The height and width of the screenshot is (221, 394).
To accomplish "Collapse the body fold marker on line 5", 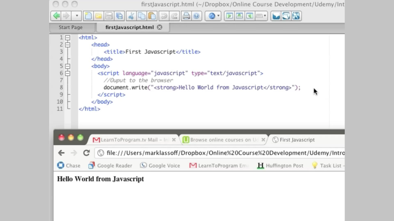I will pyautogui.click(x=67, y=66).
